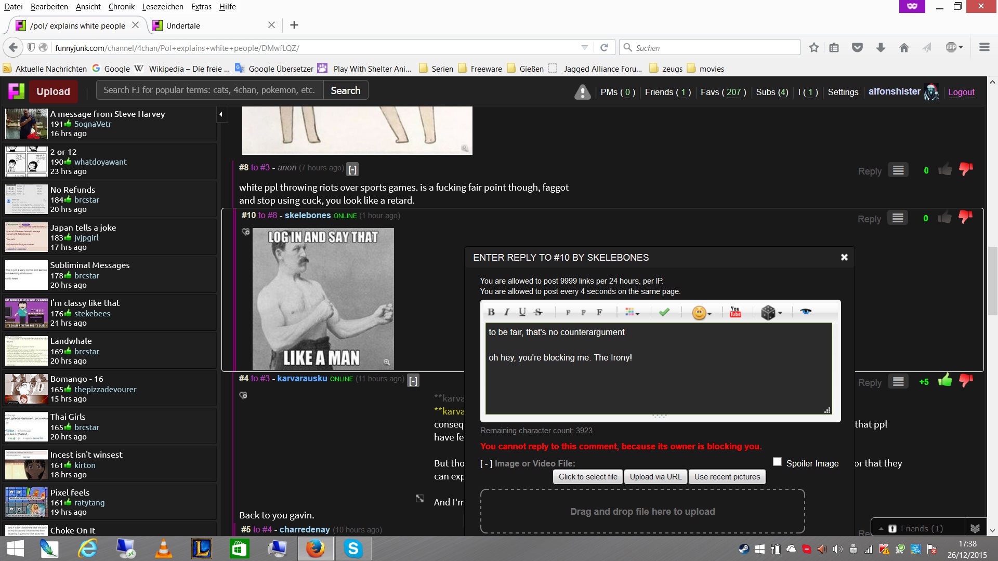Click the Upload via URL button
Screen dimensions: 998x561
655,477
